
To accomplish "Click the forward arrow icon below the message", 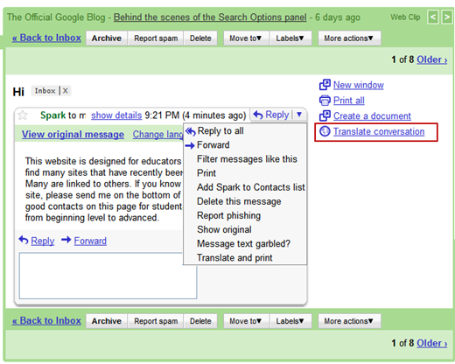I will [x=66, y=240].
